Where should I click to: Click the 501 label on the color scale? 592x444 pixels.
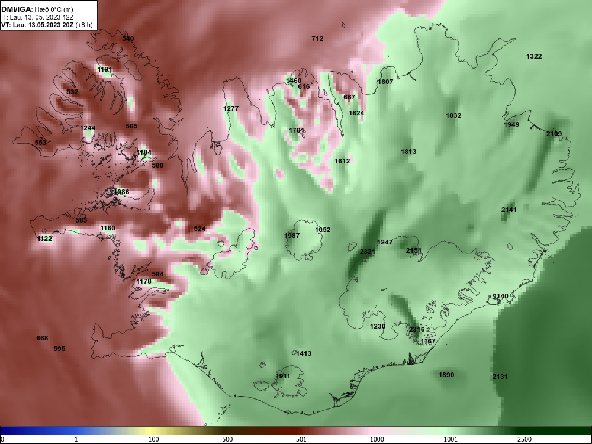pos(301,439)
